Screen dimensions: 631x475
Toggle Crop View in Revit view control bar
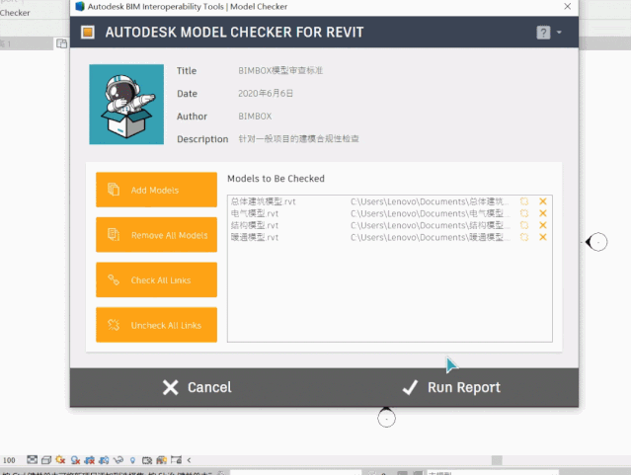[x=89, y=460]
